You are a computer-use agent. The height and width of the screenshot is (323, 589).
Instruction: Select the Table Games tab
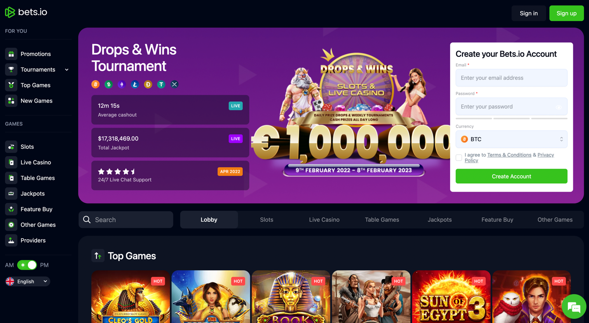point(382,220)
